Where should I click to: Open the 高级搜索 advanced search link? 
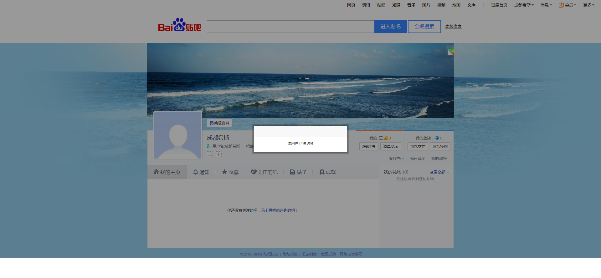click(453, 27)
